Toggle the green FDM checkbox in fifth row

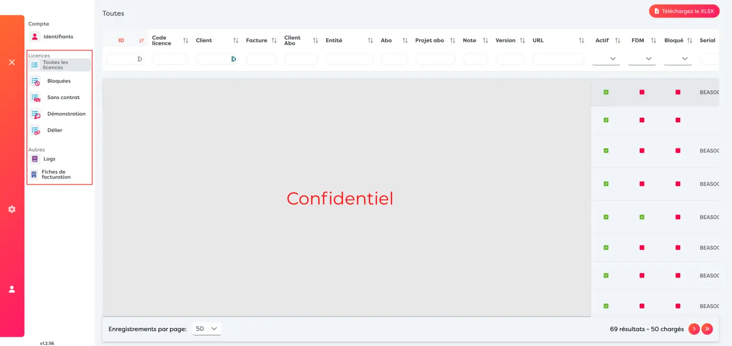pos(642,217)
